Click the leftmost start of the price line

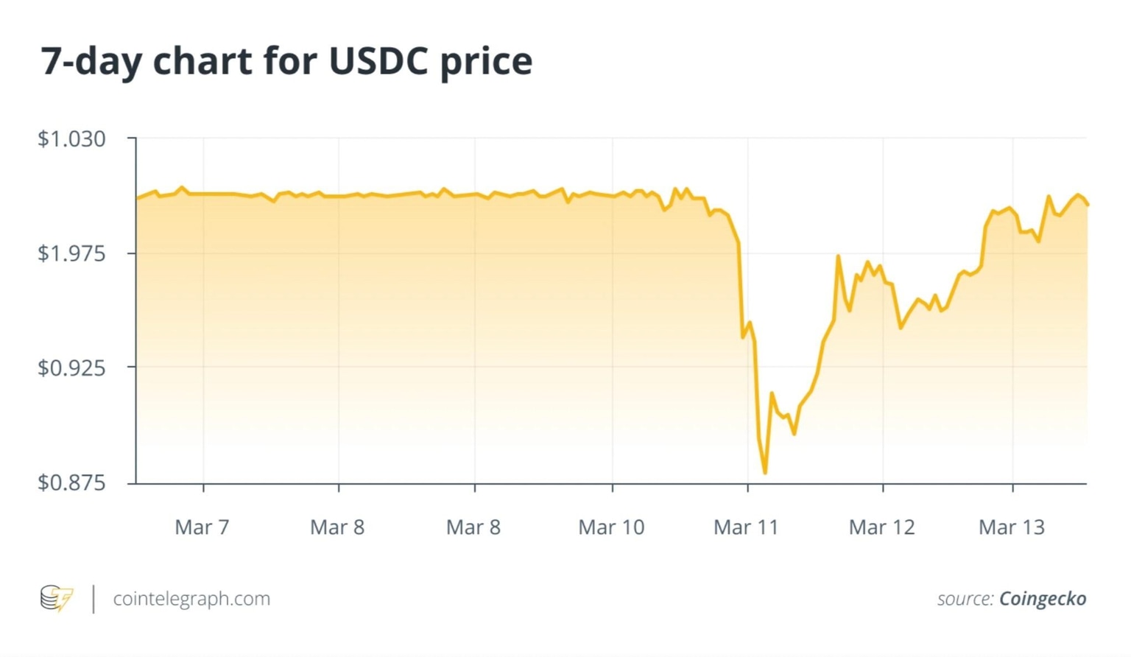click(138, 198)
